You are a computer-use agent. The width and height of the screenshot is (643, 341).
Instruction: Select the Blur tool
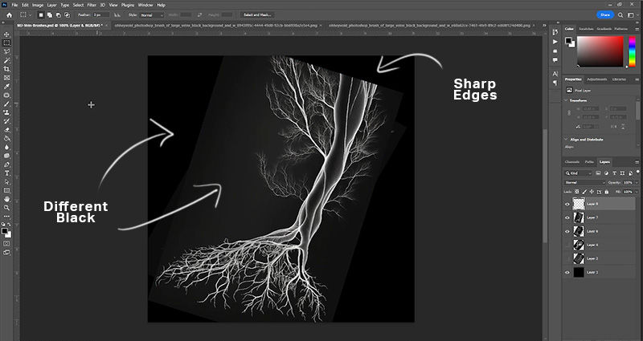coord(6,147)
